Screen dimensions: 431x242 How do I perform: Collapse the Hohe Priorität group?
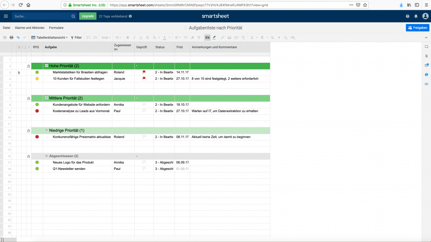46,66
